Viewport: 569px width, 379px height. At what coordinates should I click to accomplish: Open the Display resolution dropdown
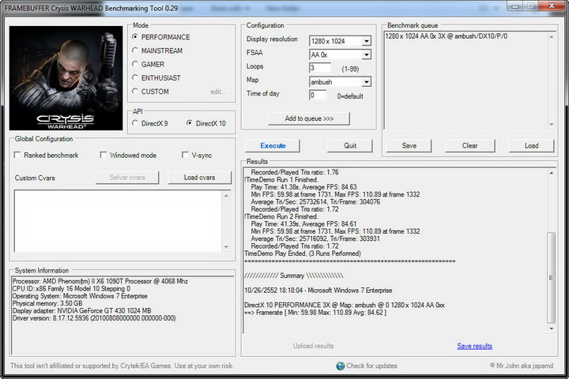point(366,41)
